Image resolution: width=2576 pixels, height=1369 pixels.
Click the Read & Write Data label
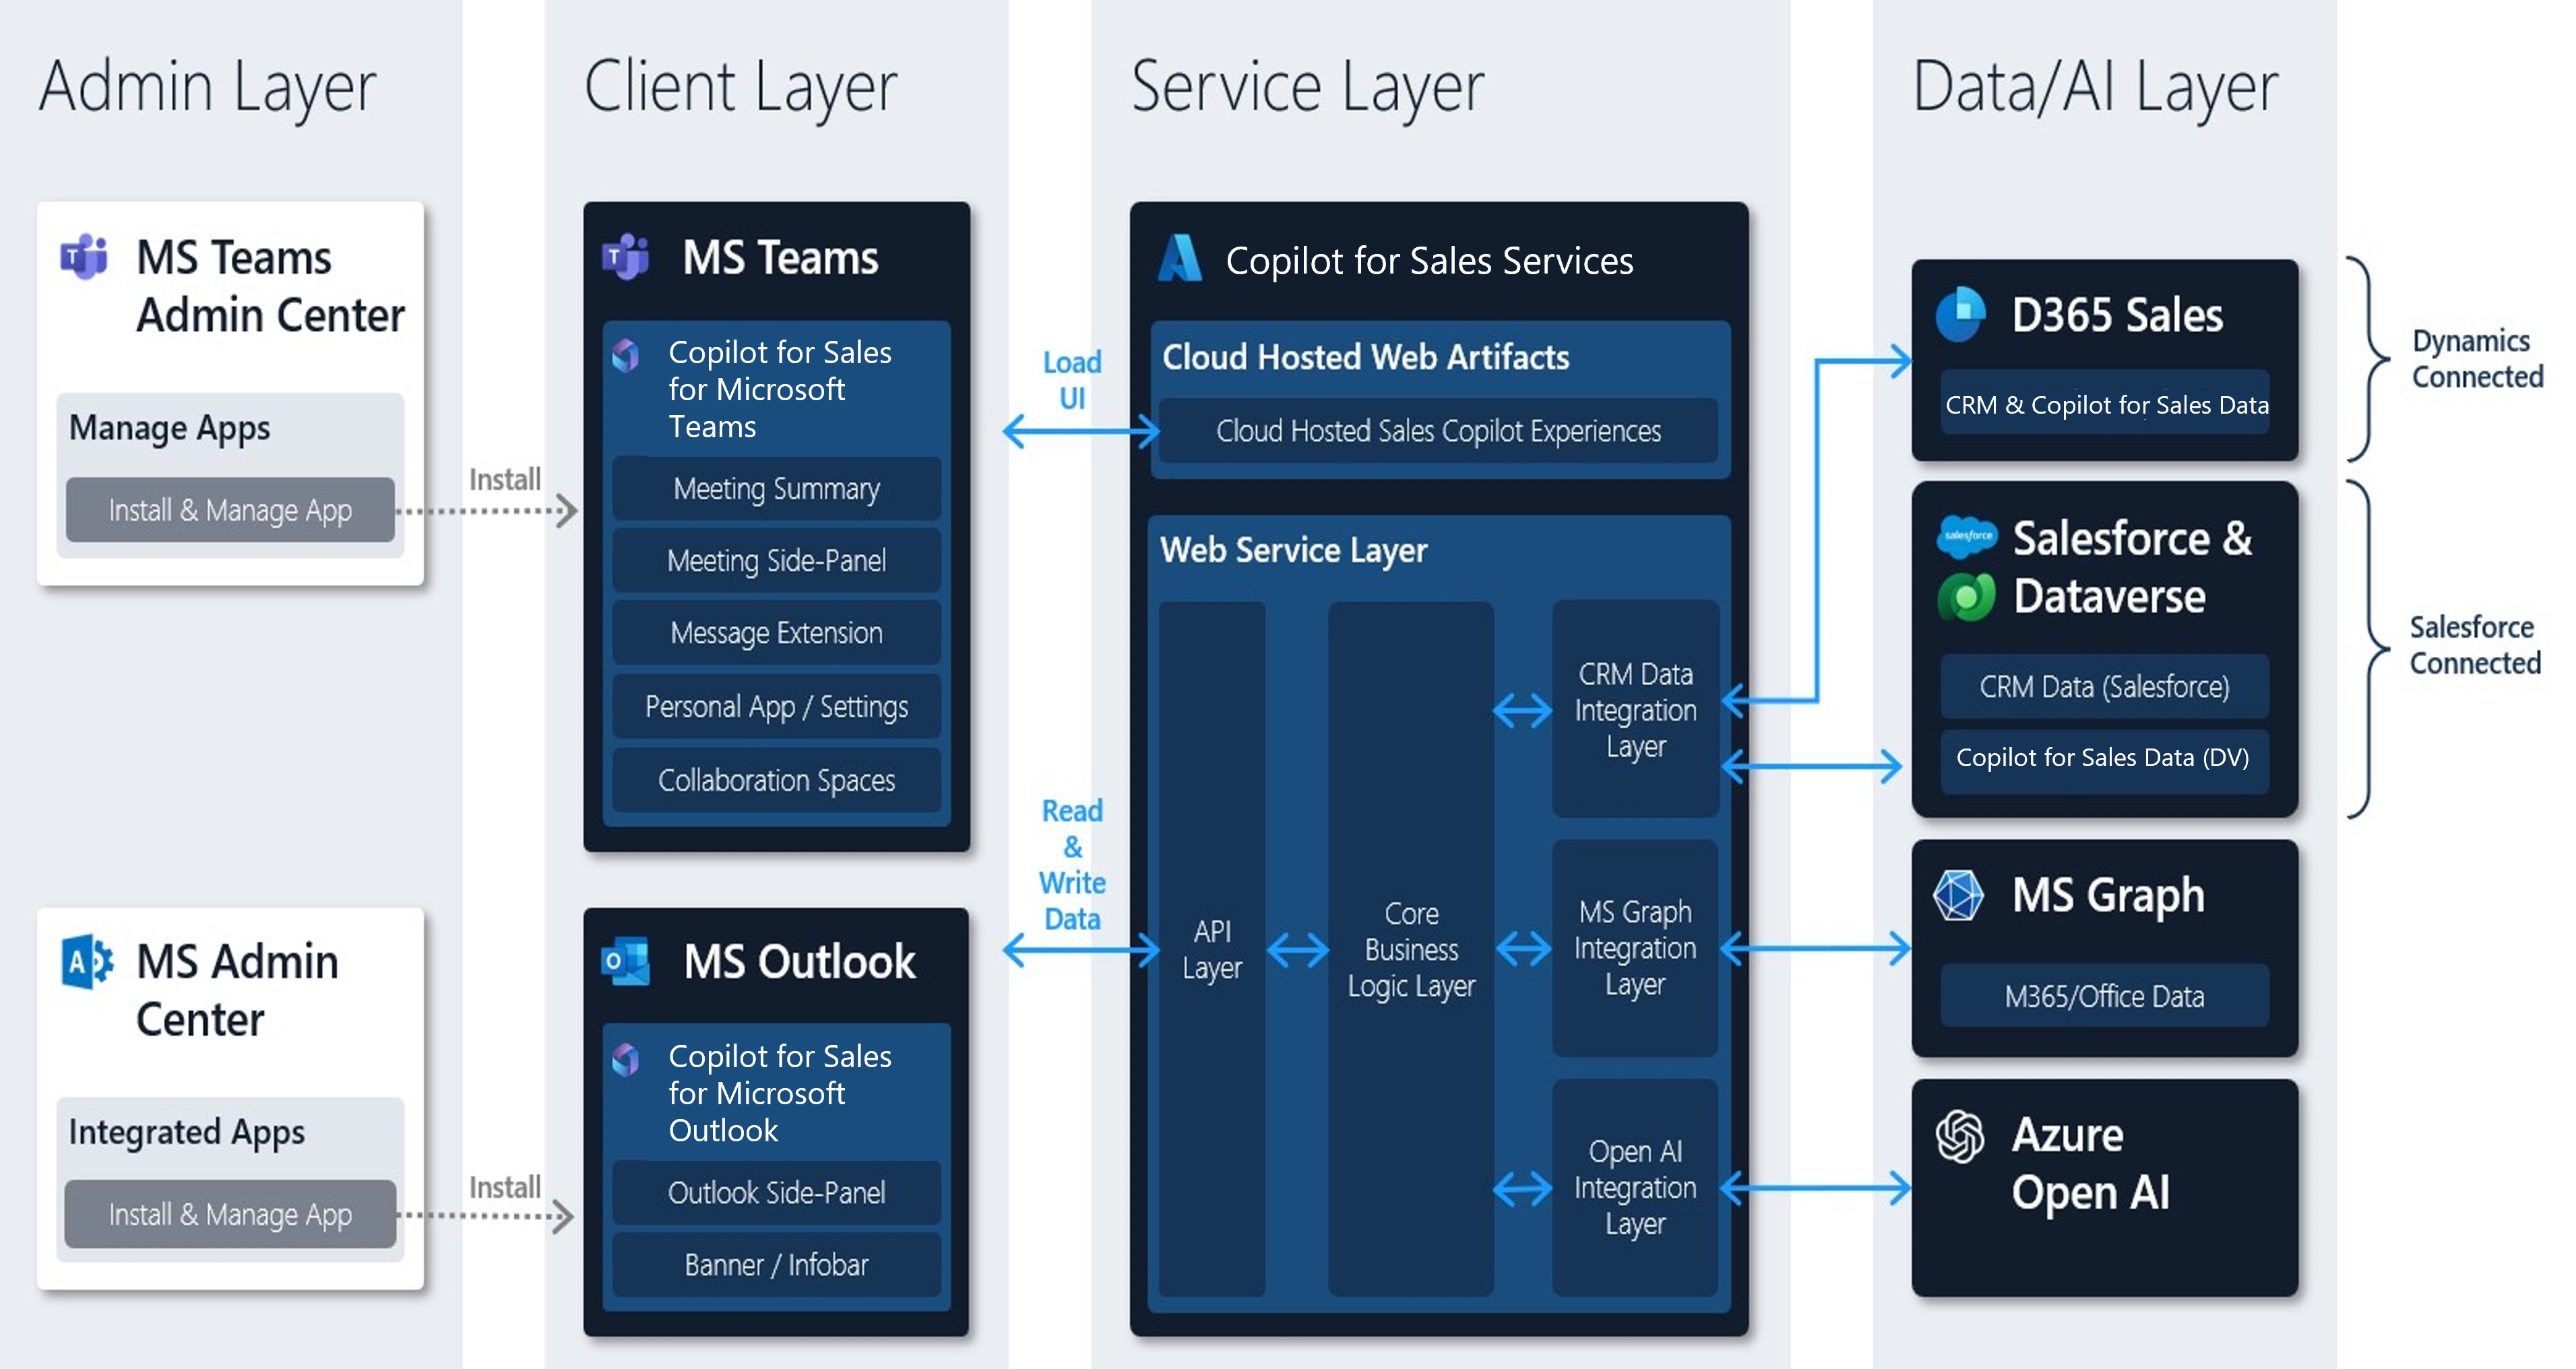(x=1072, y=865)
